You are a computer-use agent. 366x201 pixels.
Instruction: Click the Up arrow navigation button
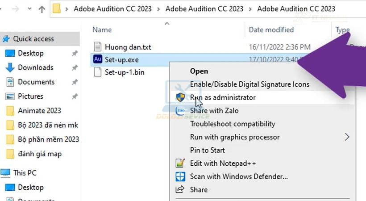point(42,9)
